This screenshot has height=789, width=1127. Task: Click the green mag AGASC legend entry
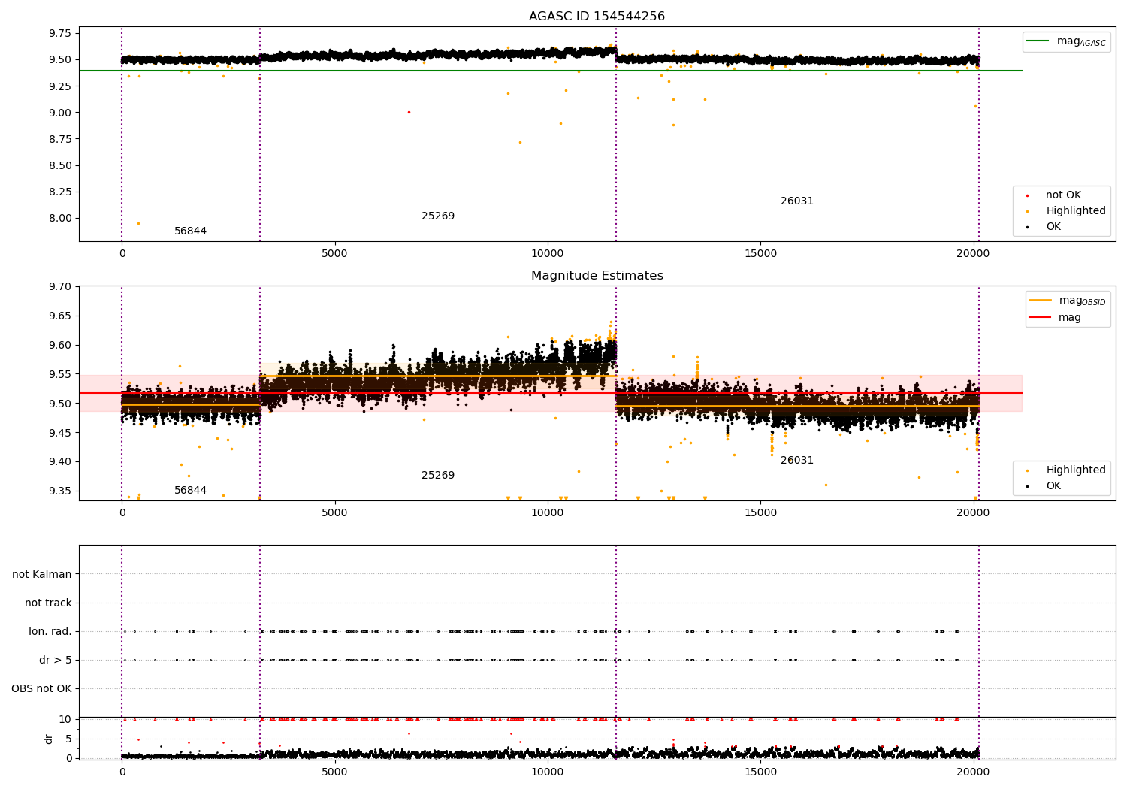pos(1067,41)
